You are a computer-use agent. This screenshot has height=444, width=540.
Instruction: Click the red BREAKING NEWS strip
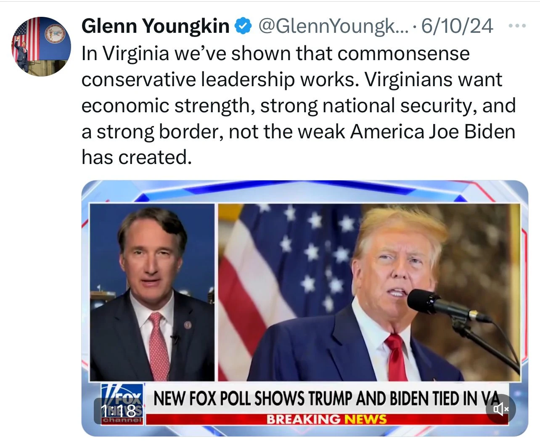click(326, 419)
